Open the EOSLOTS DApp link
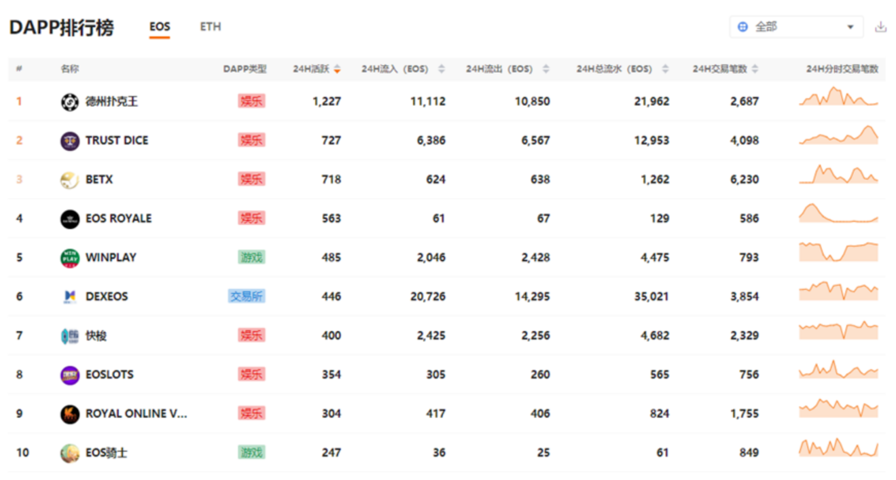Image resolution: width=896 pixels, height=480 pixels. [x=109, y=375]
